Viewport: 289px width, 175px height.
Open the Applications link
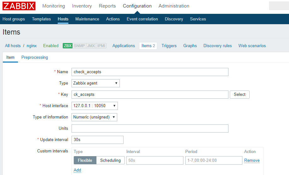(x=124, y=46)
